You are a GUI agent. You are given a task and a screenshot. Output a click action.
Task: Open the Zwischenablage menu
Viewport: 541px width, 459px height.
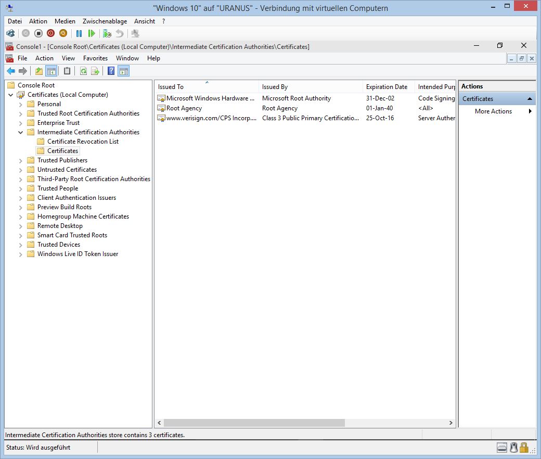point(105,21)
